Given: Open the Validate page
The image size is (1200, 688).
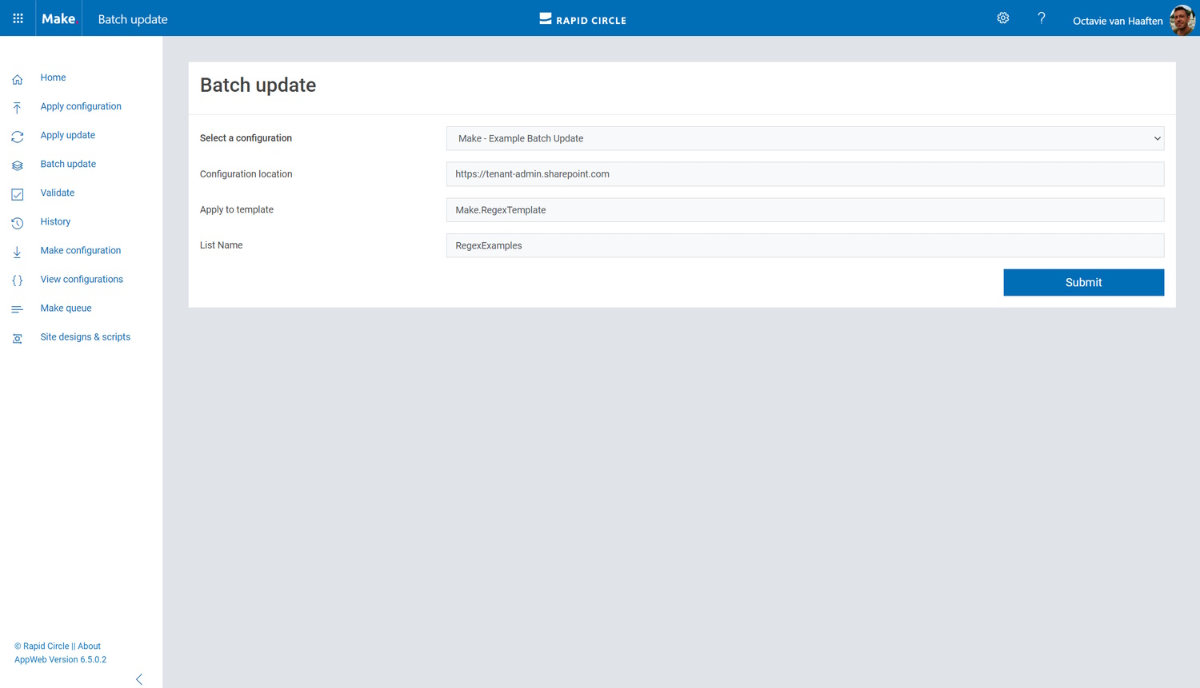Looking at the screenshot, I should pyautogui.click(x=58, y=193).
